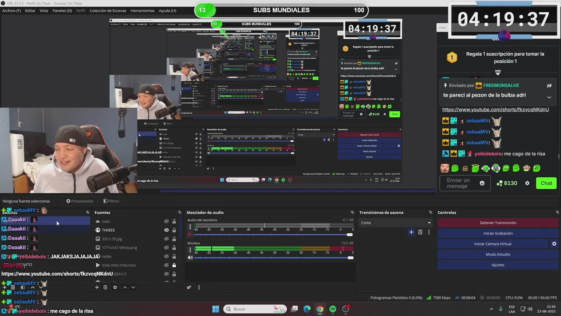
Task: Show the 320 x 50.jpg source
Action: click(x=167, y=239)
